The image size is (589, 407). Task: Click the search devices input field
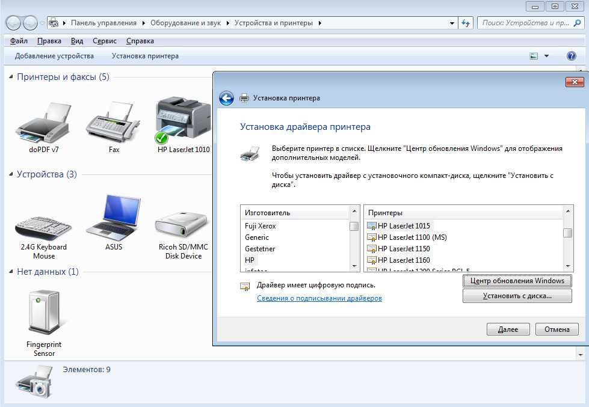pyautogui.click(x=525, y=23)
